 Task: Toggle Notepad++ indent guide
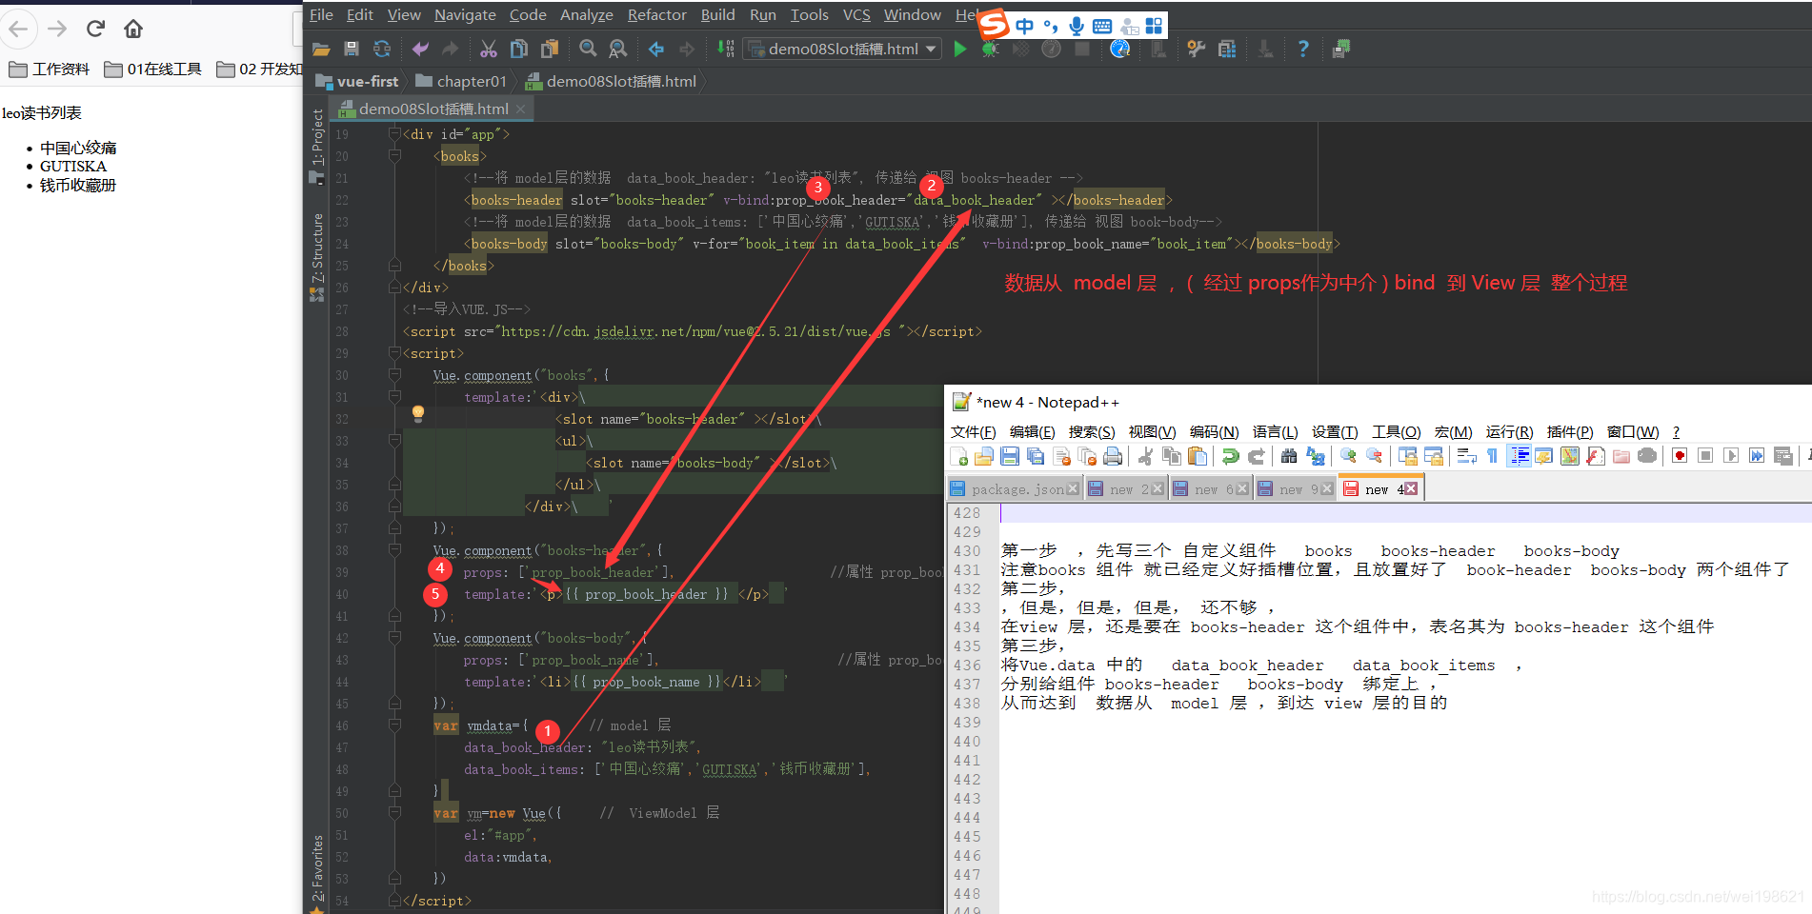click(x=1520, y=457)
